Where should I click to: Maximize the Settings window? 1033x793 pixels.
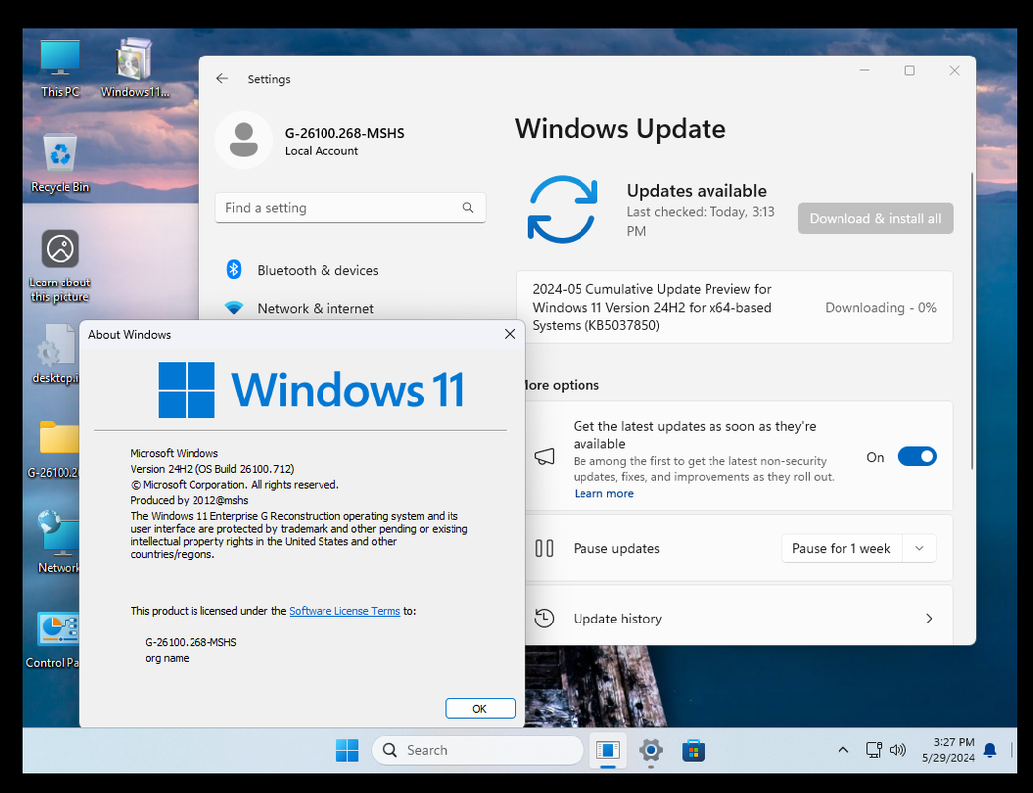(909, 71)
